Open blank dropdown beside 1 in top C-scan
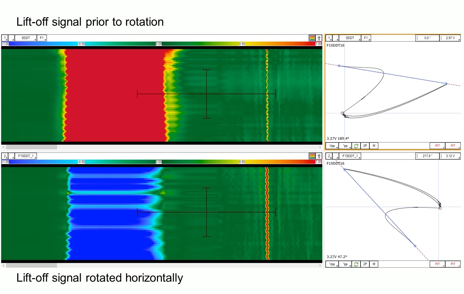This screenshot has height=294, width=464. (x=11, y=38)
